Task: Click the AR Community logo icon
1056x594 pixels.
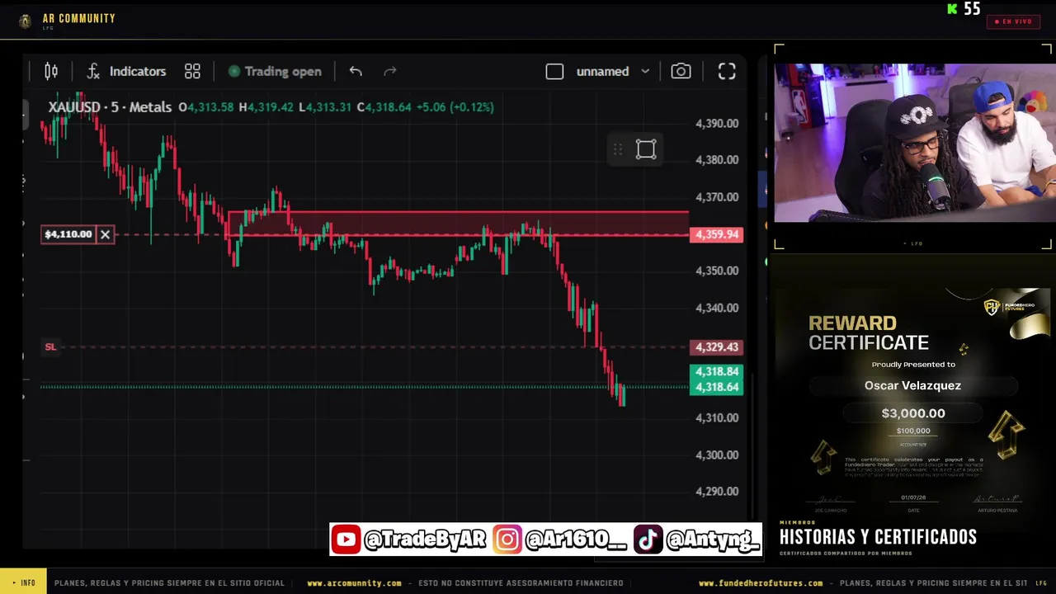Action: 26,21
